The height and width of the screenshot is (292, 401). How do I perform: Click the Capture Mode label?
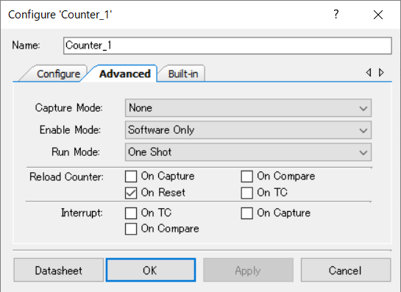click(68, 107)
